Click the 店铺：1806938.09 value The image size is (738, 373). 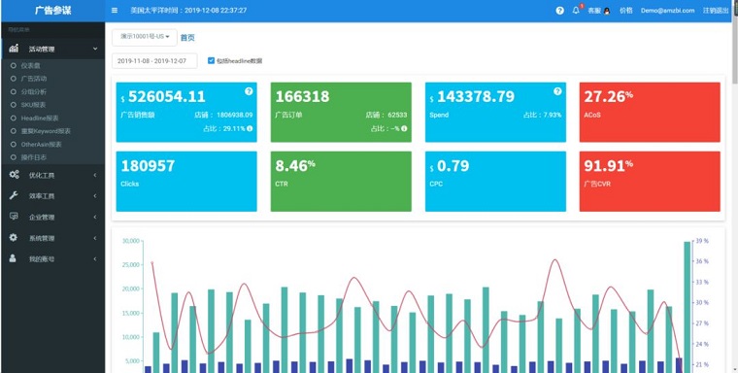coord(223,115)
